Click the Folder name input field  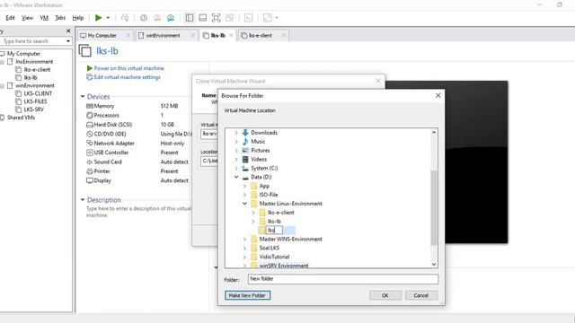point(343,279)
